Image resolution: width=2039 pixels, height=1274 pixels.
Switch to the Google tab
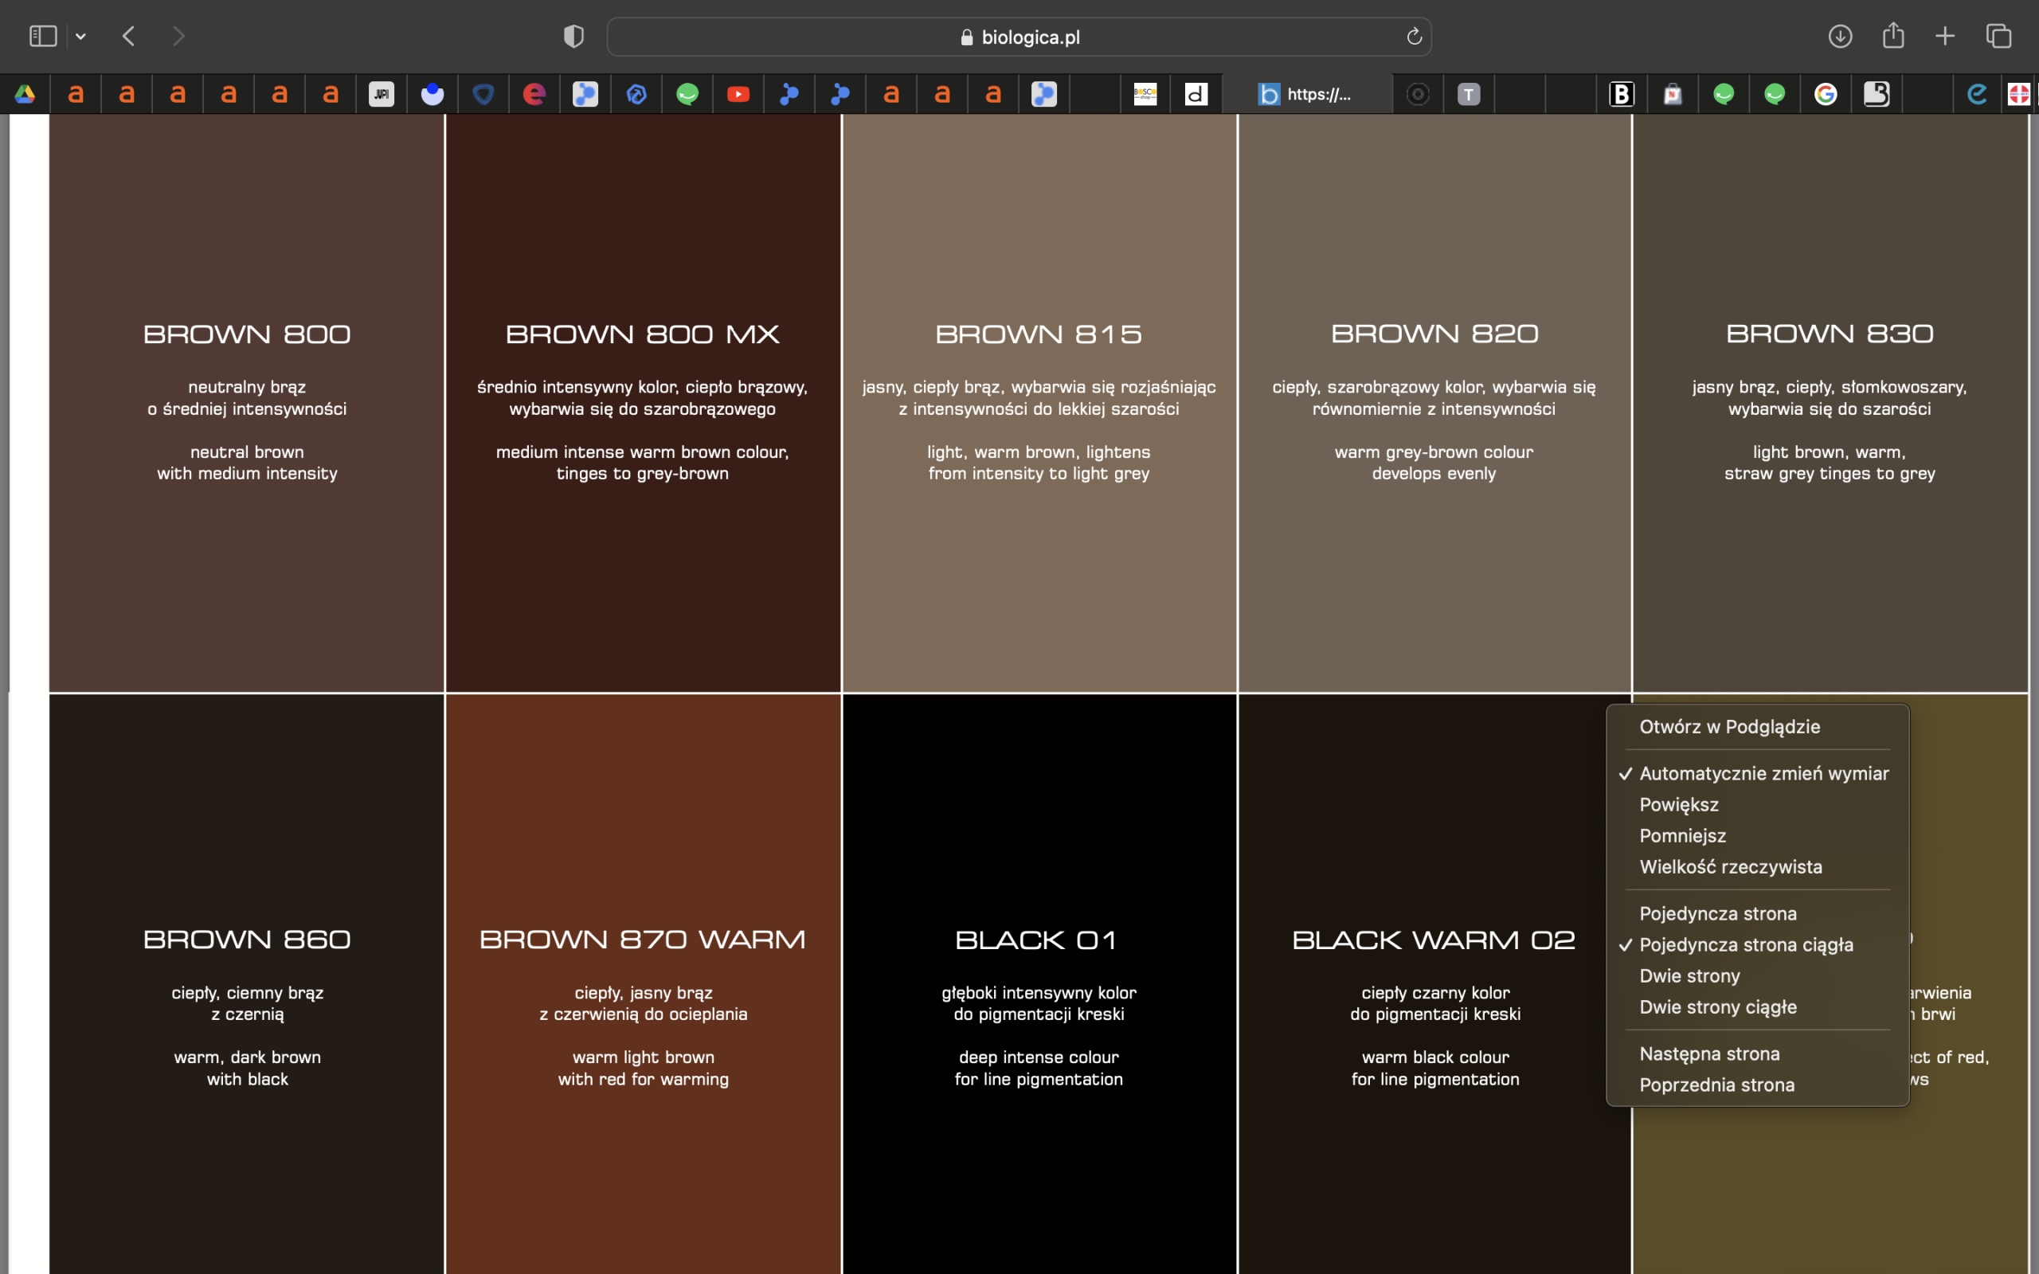(1825, 95)
